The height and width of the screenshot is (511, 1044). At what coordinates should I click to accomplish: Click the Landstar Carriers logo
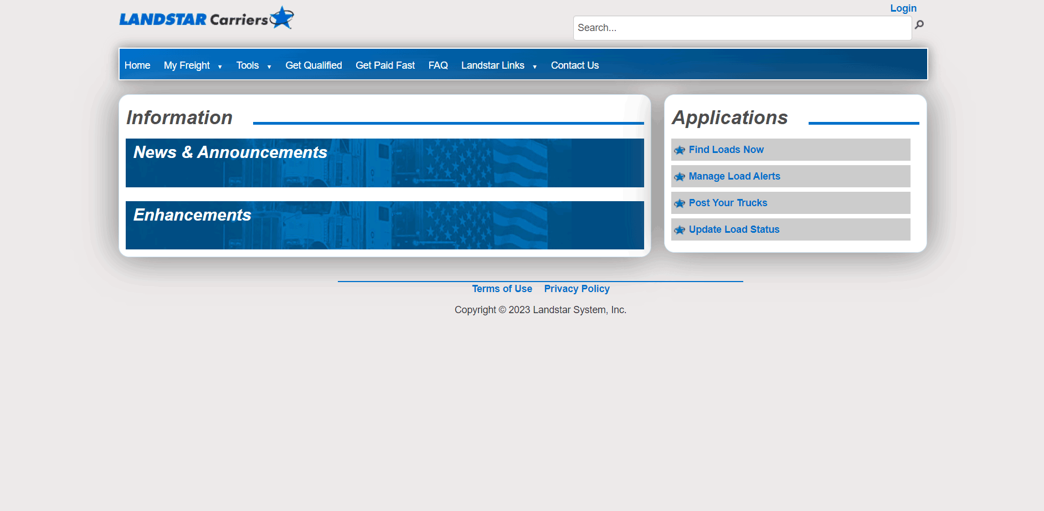click(207, 18)
